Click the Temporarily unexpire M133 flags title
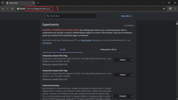This screenshot has height=100, width=178. coord(55,71)
